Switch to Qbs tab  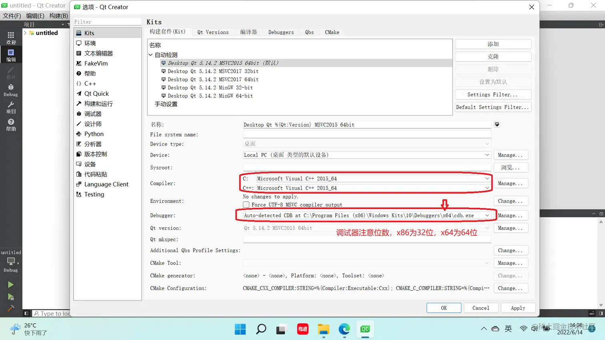[309, 32]
